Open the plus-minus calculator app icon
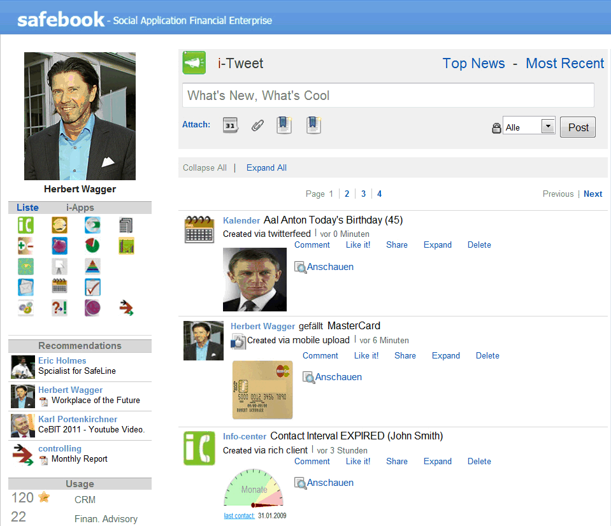The image size is (611, 526). click(x=25, y=246)
